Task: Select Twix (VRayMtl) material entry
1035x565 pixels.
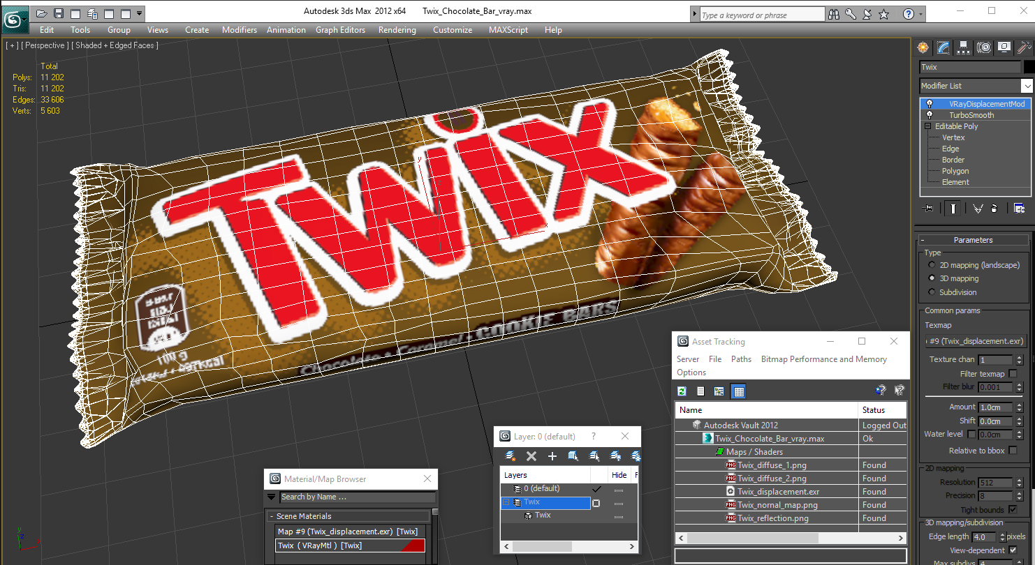Action: tap(351, 545)
